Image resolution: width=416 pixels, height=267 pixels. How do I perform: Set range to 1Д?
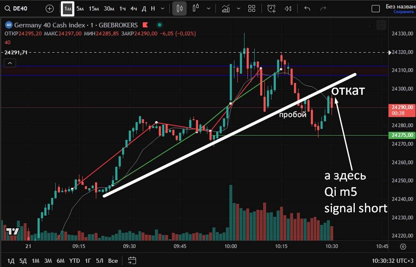pyautogui.click(x=11, y=261)
